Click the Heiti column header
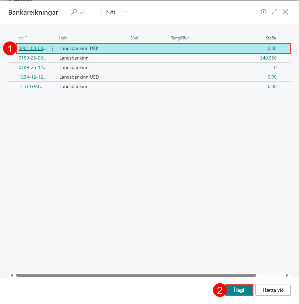The width and height of the screenshot is (299, 304). [x=63, y=38]
